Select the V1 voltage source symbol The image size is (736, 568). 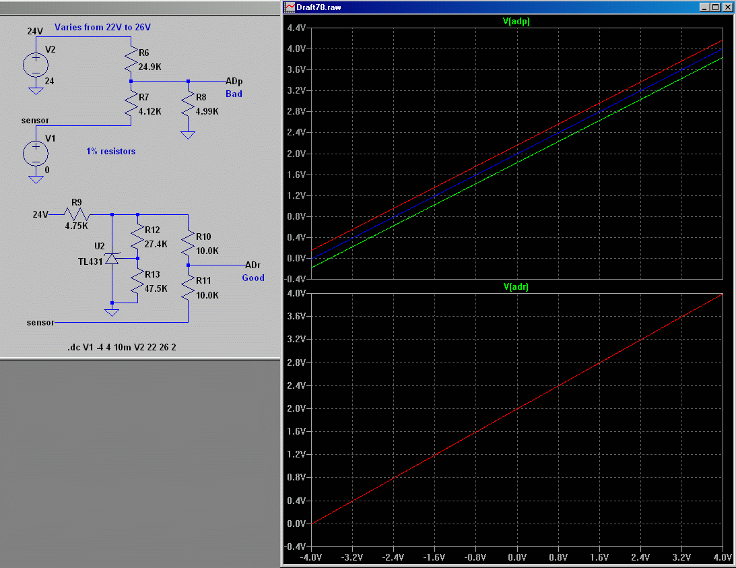36,154
